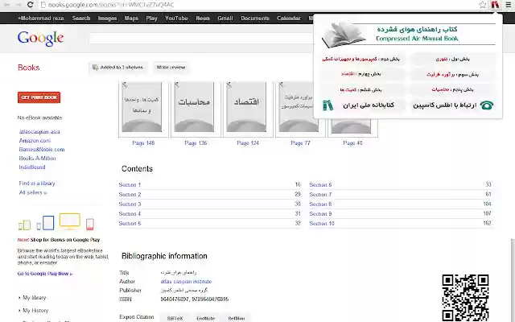This screenshot has height=322, width=515.
Task: Open the Books-A-Million link
Action: pyautogui.click(x=38, y=159)
